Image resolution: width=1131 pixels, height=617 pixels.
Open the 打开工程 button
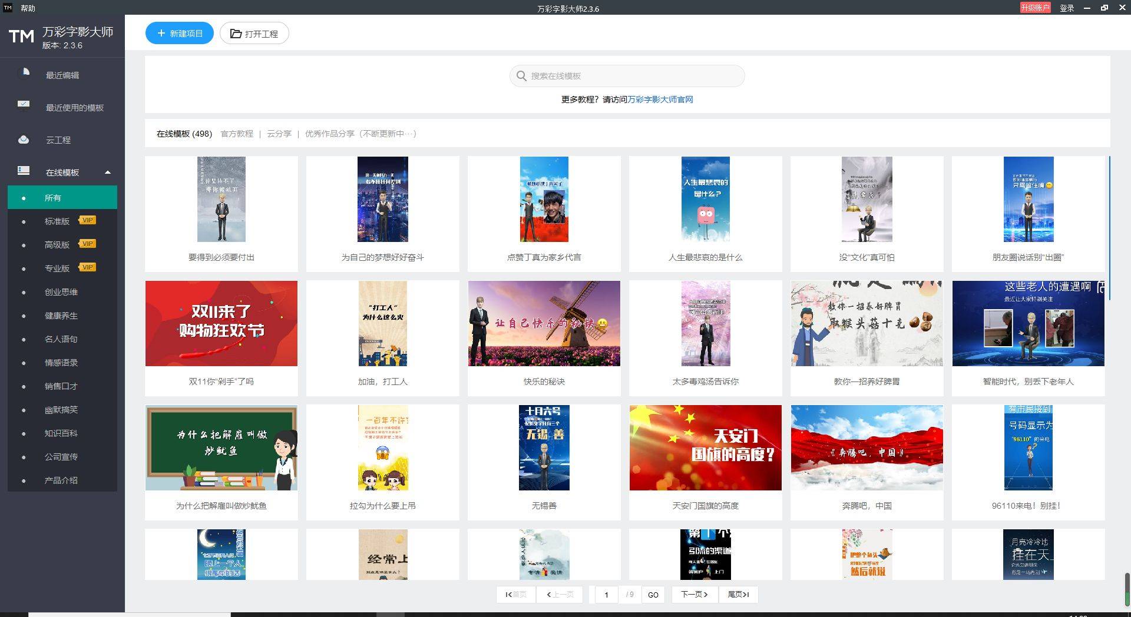point(254,34)
